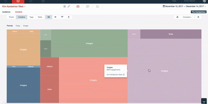208x104 pixels.
Task: Click the crossed tools icon
Action: (x=97, y=6)
